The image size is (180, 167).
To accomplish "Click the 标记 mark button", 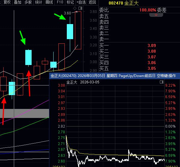I will pos(70,2).
